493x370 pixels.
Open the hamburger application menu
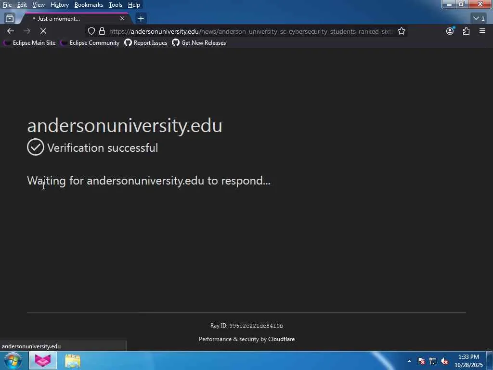pyautogui.click(x=482, y=31)
